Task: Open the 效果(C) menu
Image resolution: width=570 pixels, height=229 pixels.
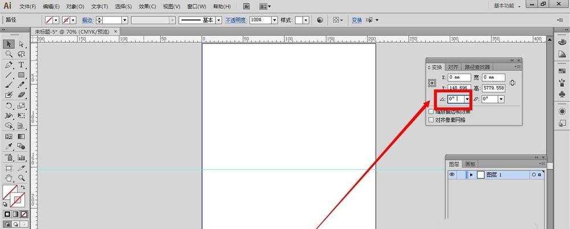Action: (147, 6)
